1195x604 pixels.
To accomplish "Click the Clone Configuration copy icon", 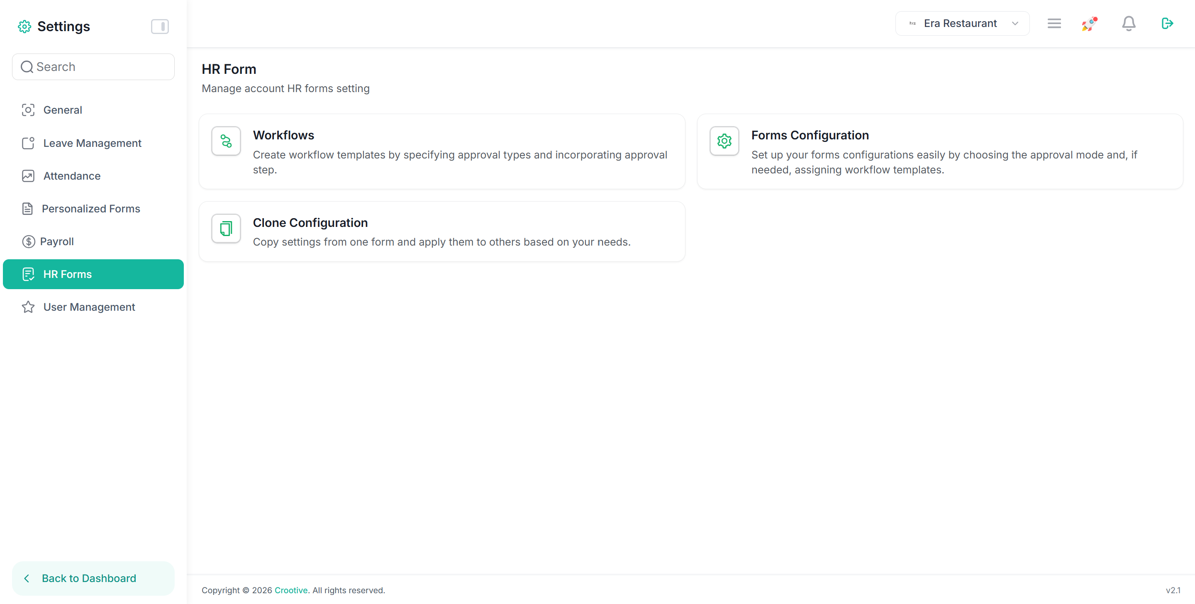I will [x=226, y=228].
